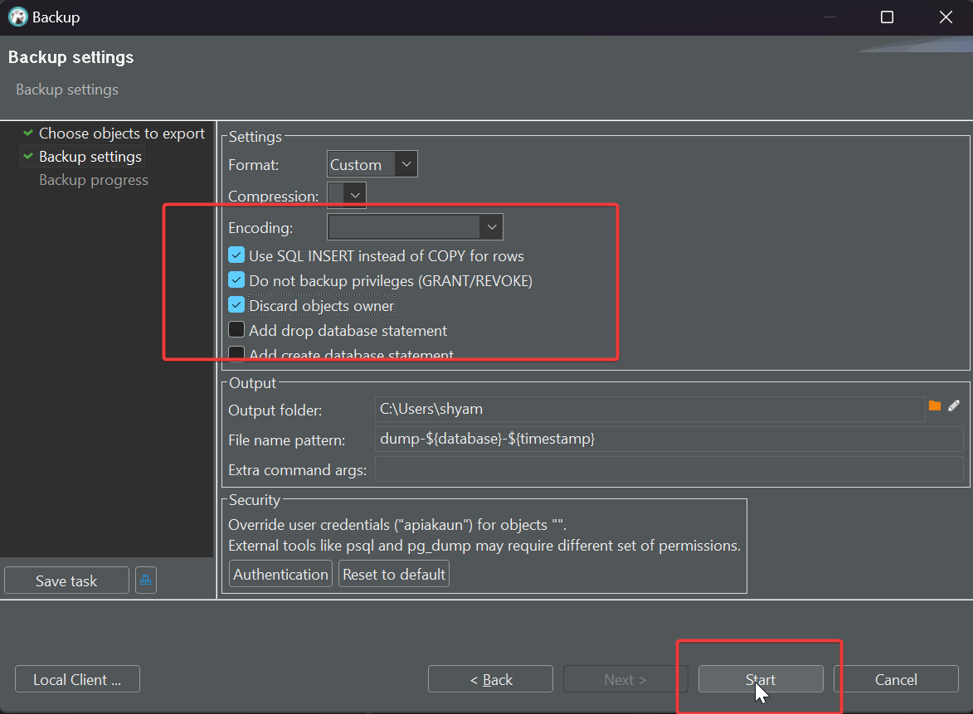Viewport: 973px width, 714px height.
Task: Toggle Do not backup privileges checkbox
Action: (x=236, y=279)
